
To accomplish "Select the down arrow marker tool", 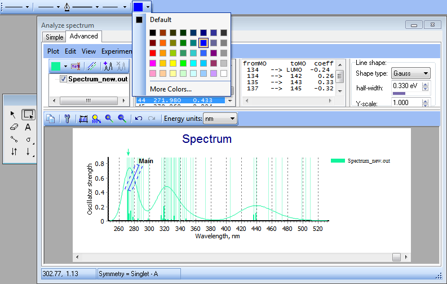I will [x=28, y=151].
